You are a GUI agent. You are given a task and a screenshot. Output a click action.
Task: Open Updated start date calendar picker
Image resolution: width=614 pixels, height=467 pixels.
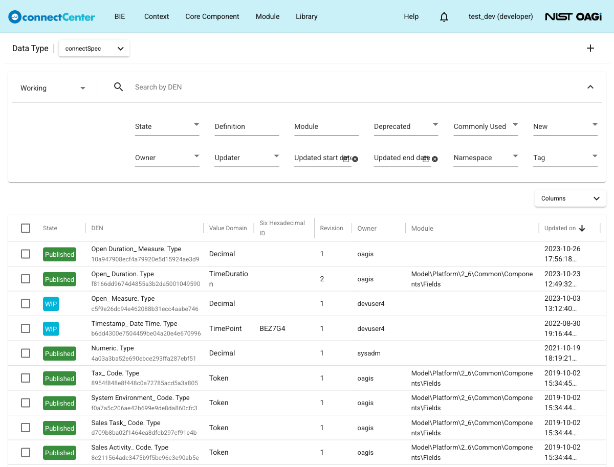pyautogui.click(x=346, y=159)
